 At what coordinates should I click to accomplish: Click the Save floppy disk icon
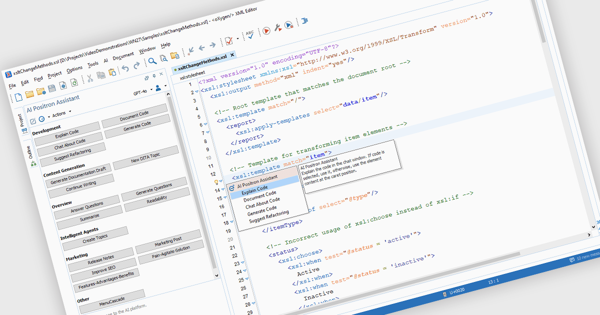click(x=51, y=88)
